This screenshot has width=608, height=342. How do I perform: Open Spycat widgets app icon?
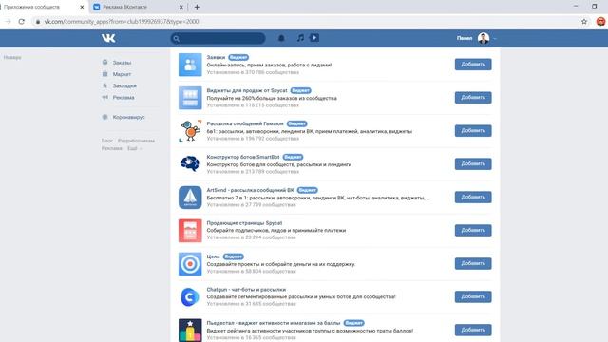click(x=190, y=98)
